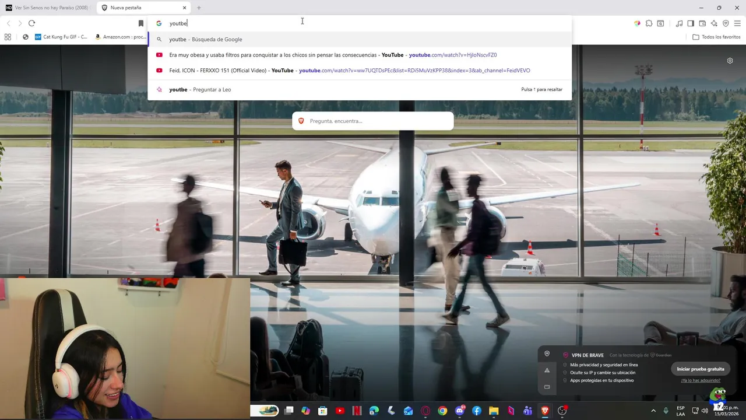Go forward to the next page
The height and width of the screenshot is (420, 746).
point(20,23)
